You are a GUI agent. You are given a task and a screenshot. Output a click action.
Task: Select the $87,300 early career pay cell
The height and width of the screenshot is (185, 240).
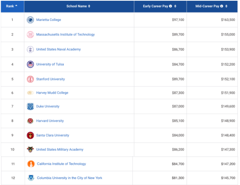click(x=160, y=93)
